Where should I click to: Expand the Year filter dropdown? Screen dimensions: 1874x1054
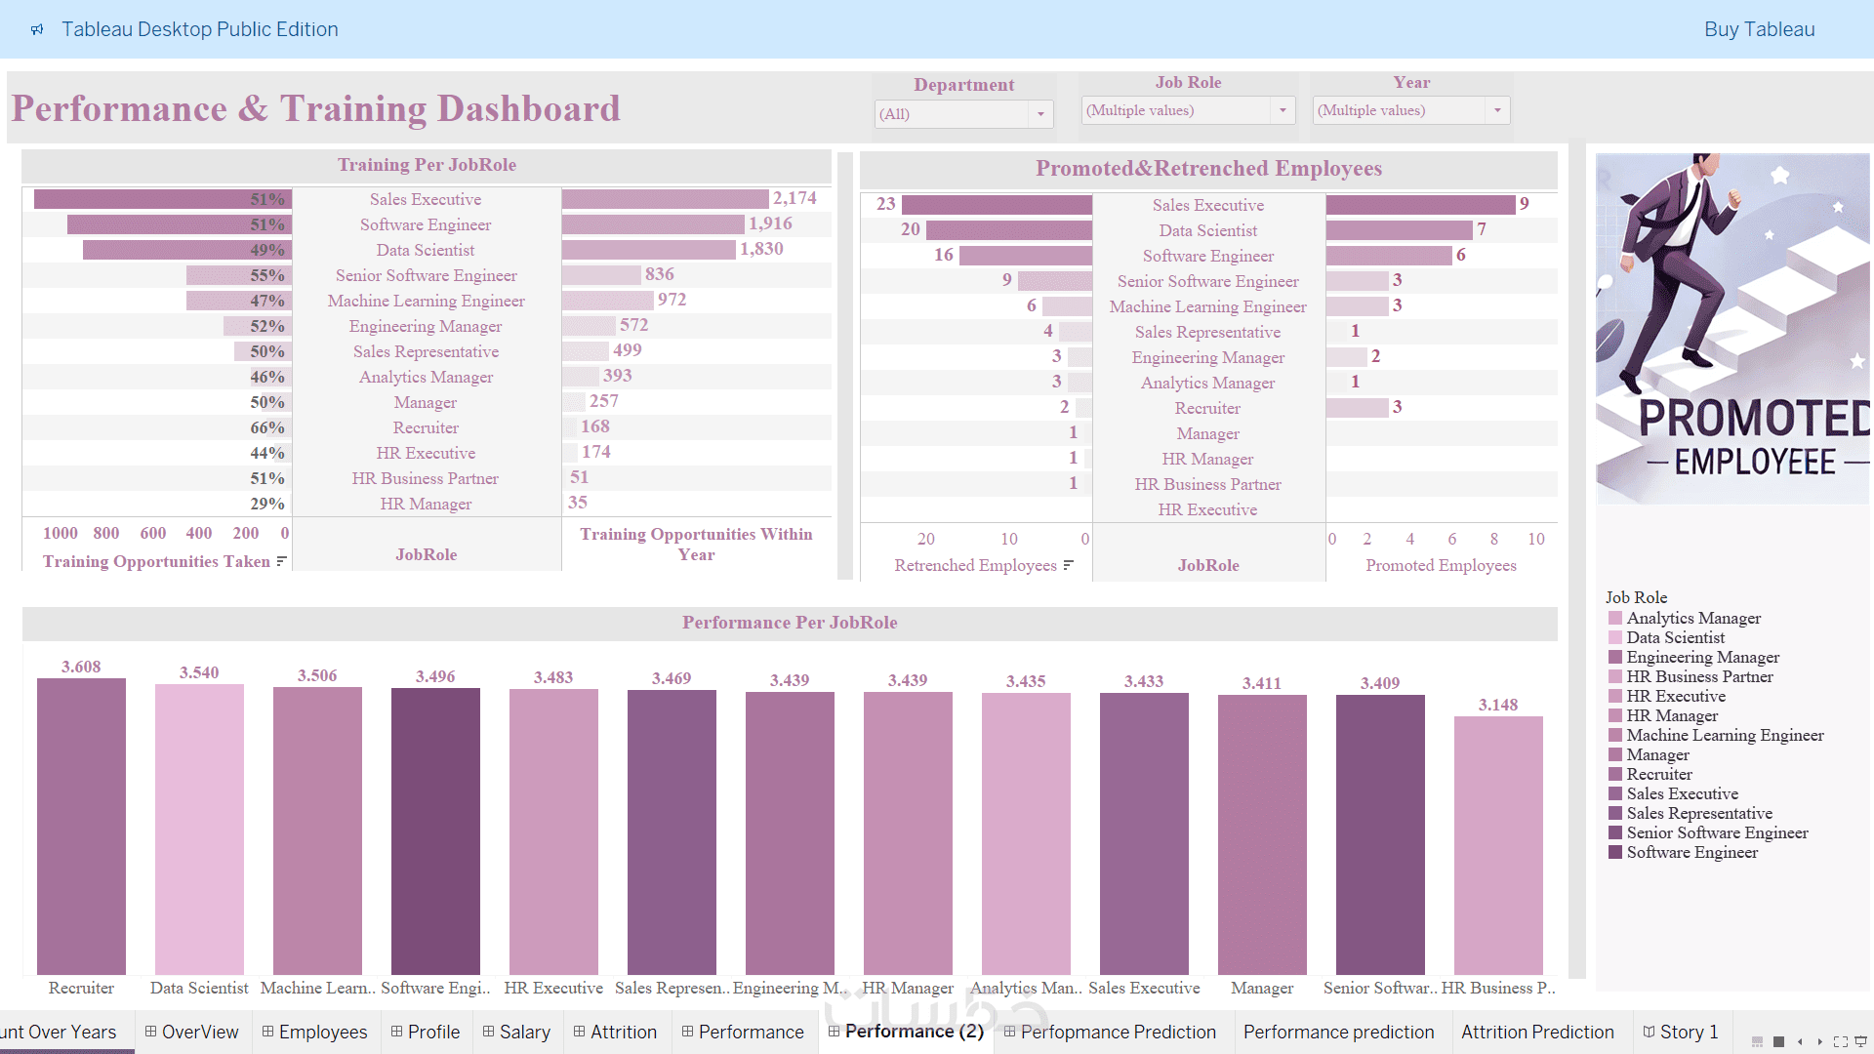tap(1497, 110)
